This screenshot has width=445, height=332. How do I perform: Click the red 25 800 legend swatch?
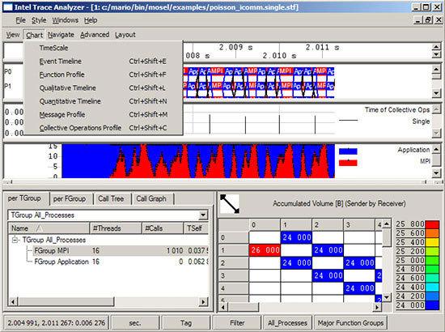coord(432,224)
